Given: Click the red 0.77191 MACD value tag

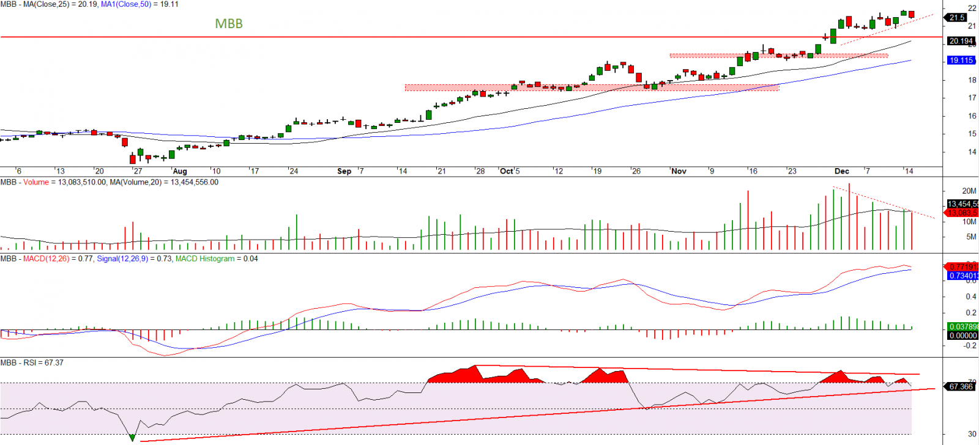Looking at the screenshot, I should coord(962,267).
